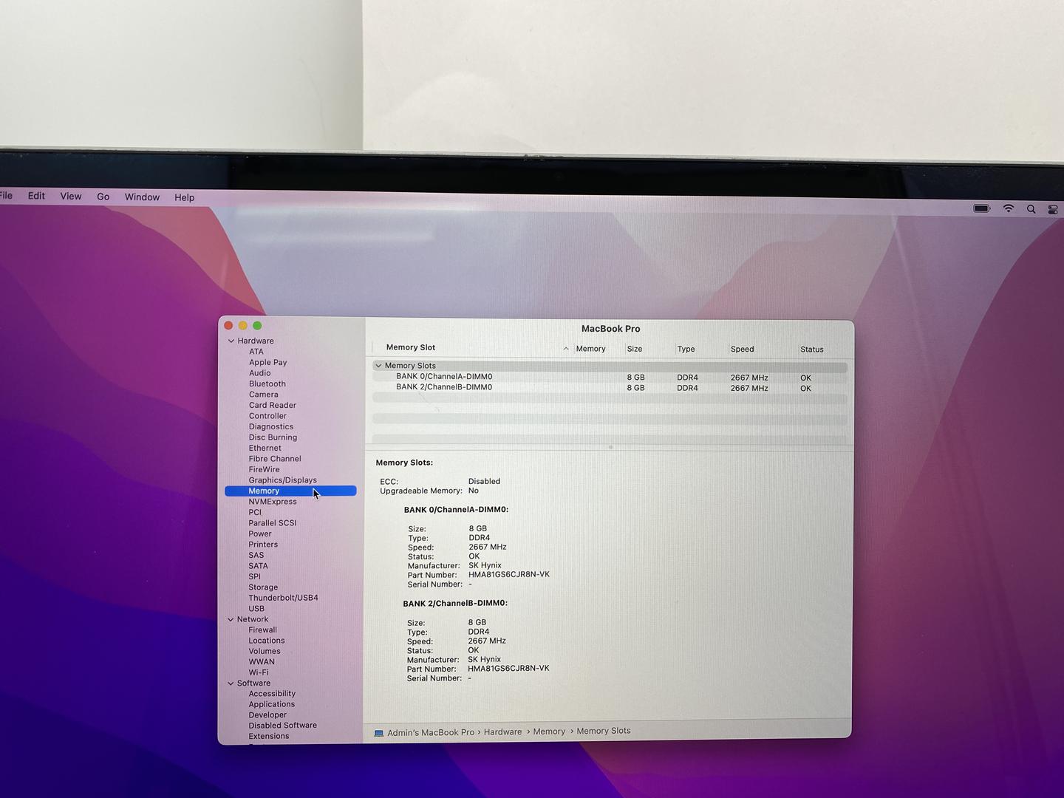Image resolution: width=1064 pixels, height=798 pixels.
Task: Select the highlighted Memory sidebar item
Action: tap(290, 491)
